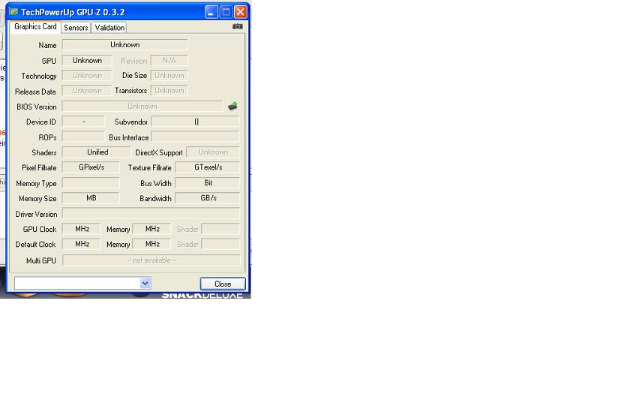Click the Default Clock MHz field
This screenshot has height=394, width=630.
click(82, 244)
